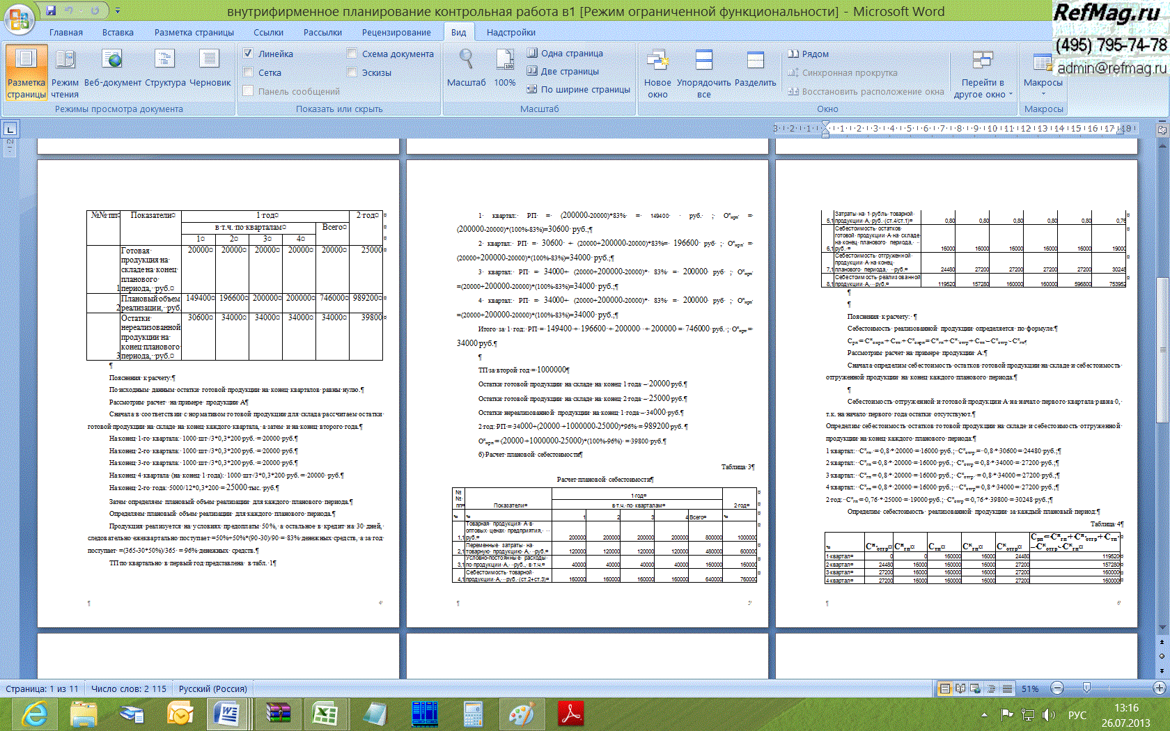Click По ширине страницы button
Screen dimensions: 1170x731
pyautogui.click(x=578, y=89)
